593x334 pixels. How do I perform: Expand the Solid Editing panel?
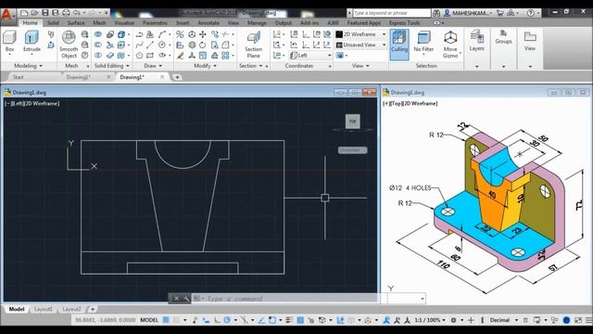coord(111,66)
